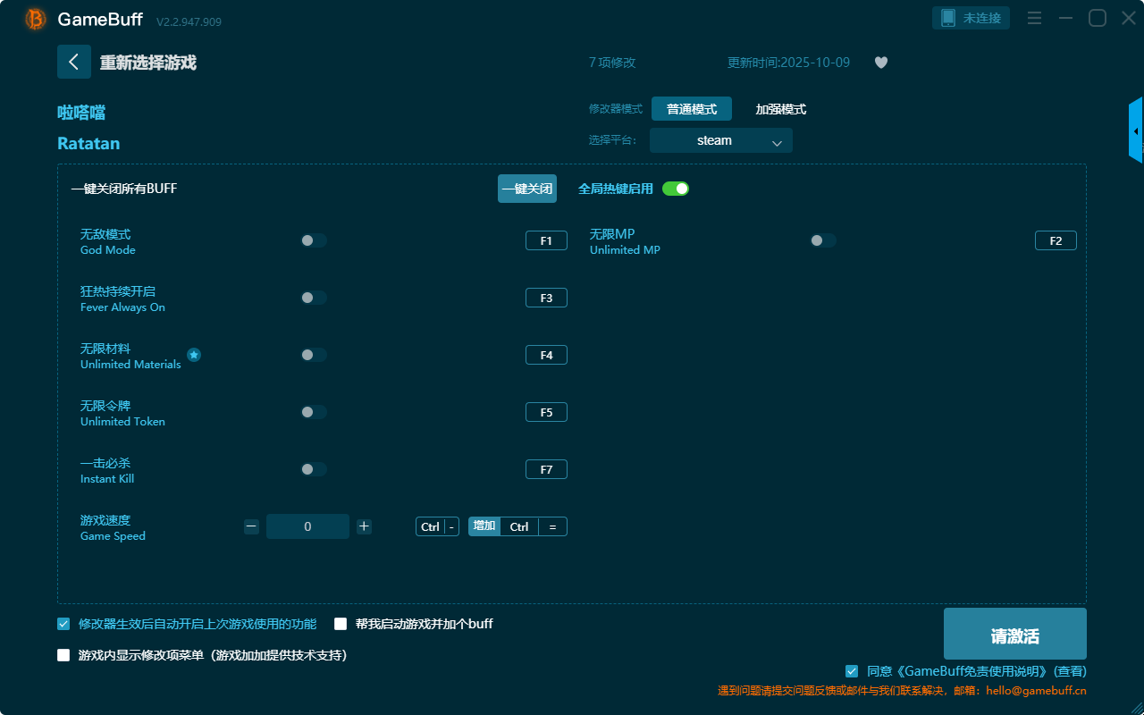Click the plus button for Game Speed

coord(364,526)
